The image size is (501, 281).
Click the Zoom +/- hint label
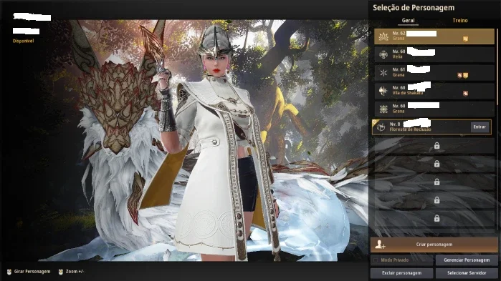coord(75,272)
